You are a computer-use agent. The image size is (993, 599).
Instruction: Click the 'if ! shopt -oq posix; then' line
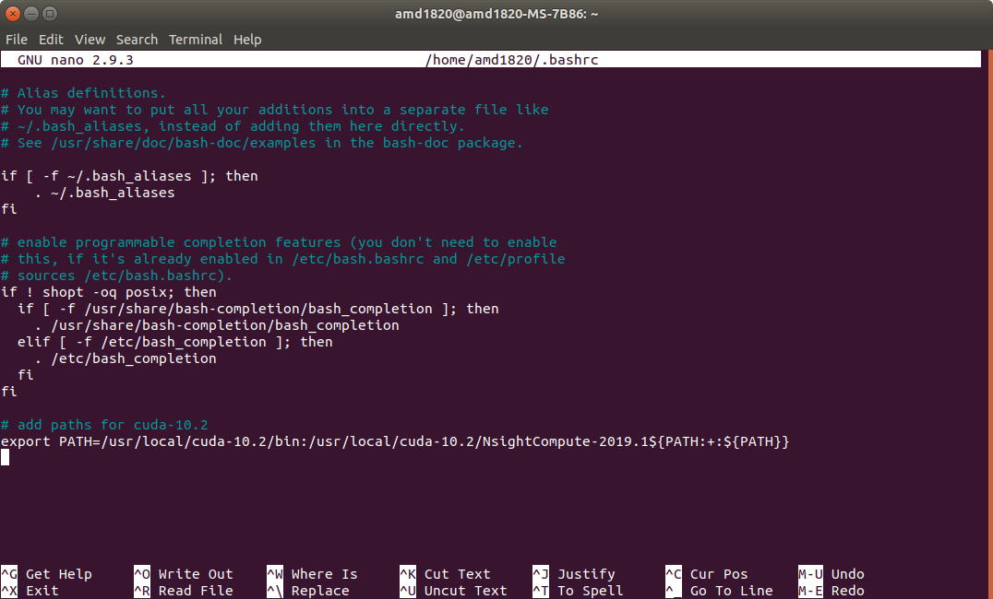109,292
